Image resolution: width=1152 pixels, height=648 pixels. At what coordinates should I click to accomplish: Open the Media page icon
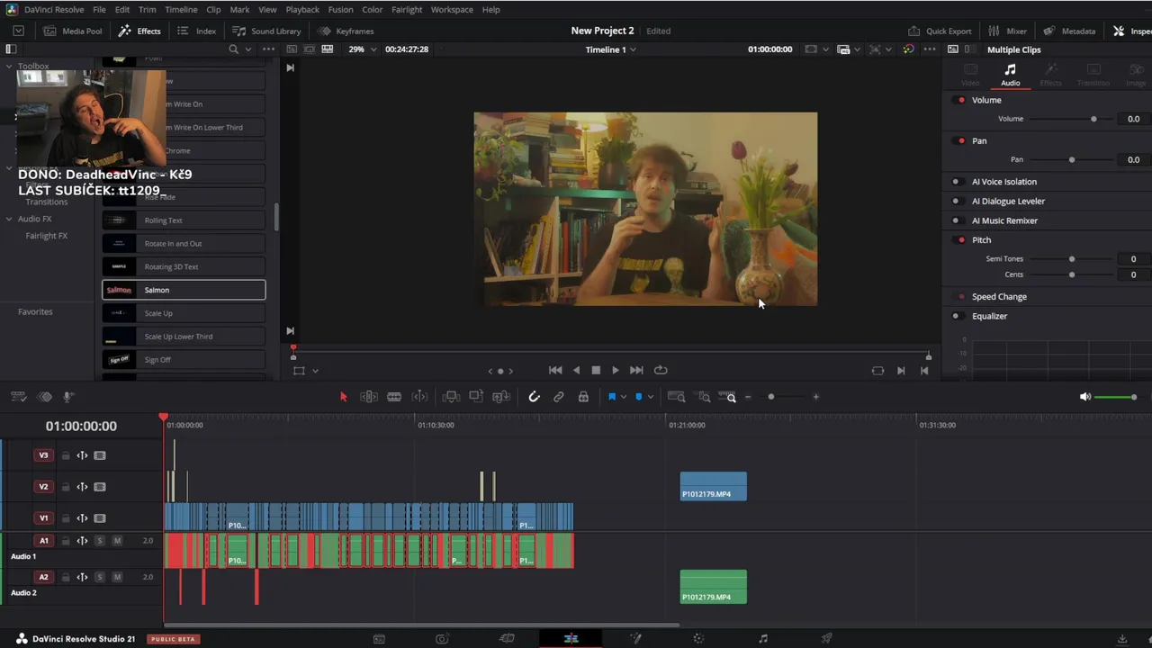379,639
